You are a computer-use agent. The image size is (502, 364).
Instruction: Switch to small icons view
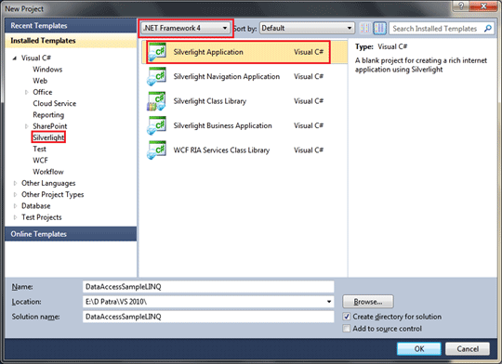[365, 29]
